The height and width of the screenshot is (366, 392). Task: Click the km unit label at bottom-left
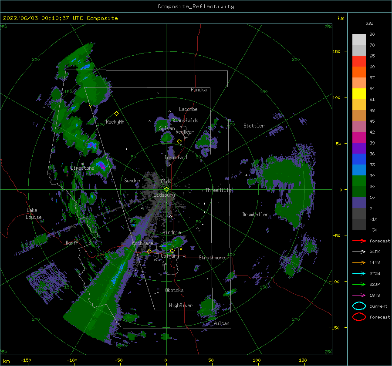(6, 361)
